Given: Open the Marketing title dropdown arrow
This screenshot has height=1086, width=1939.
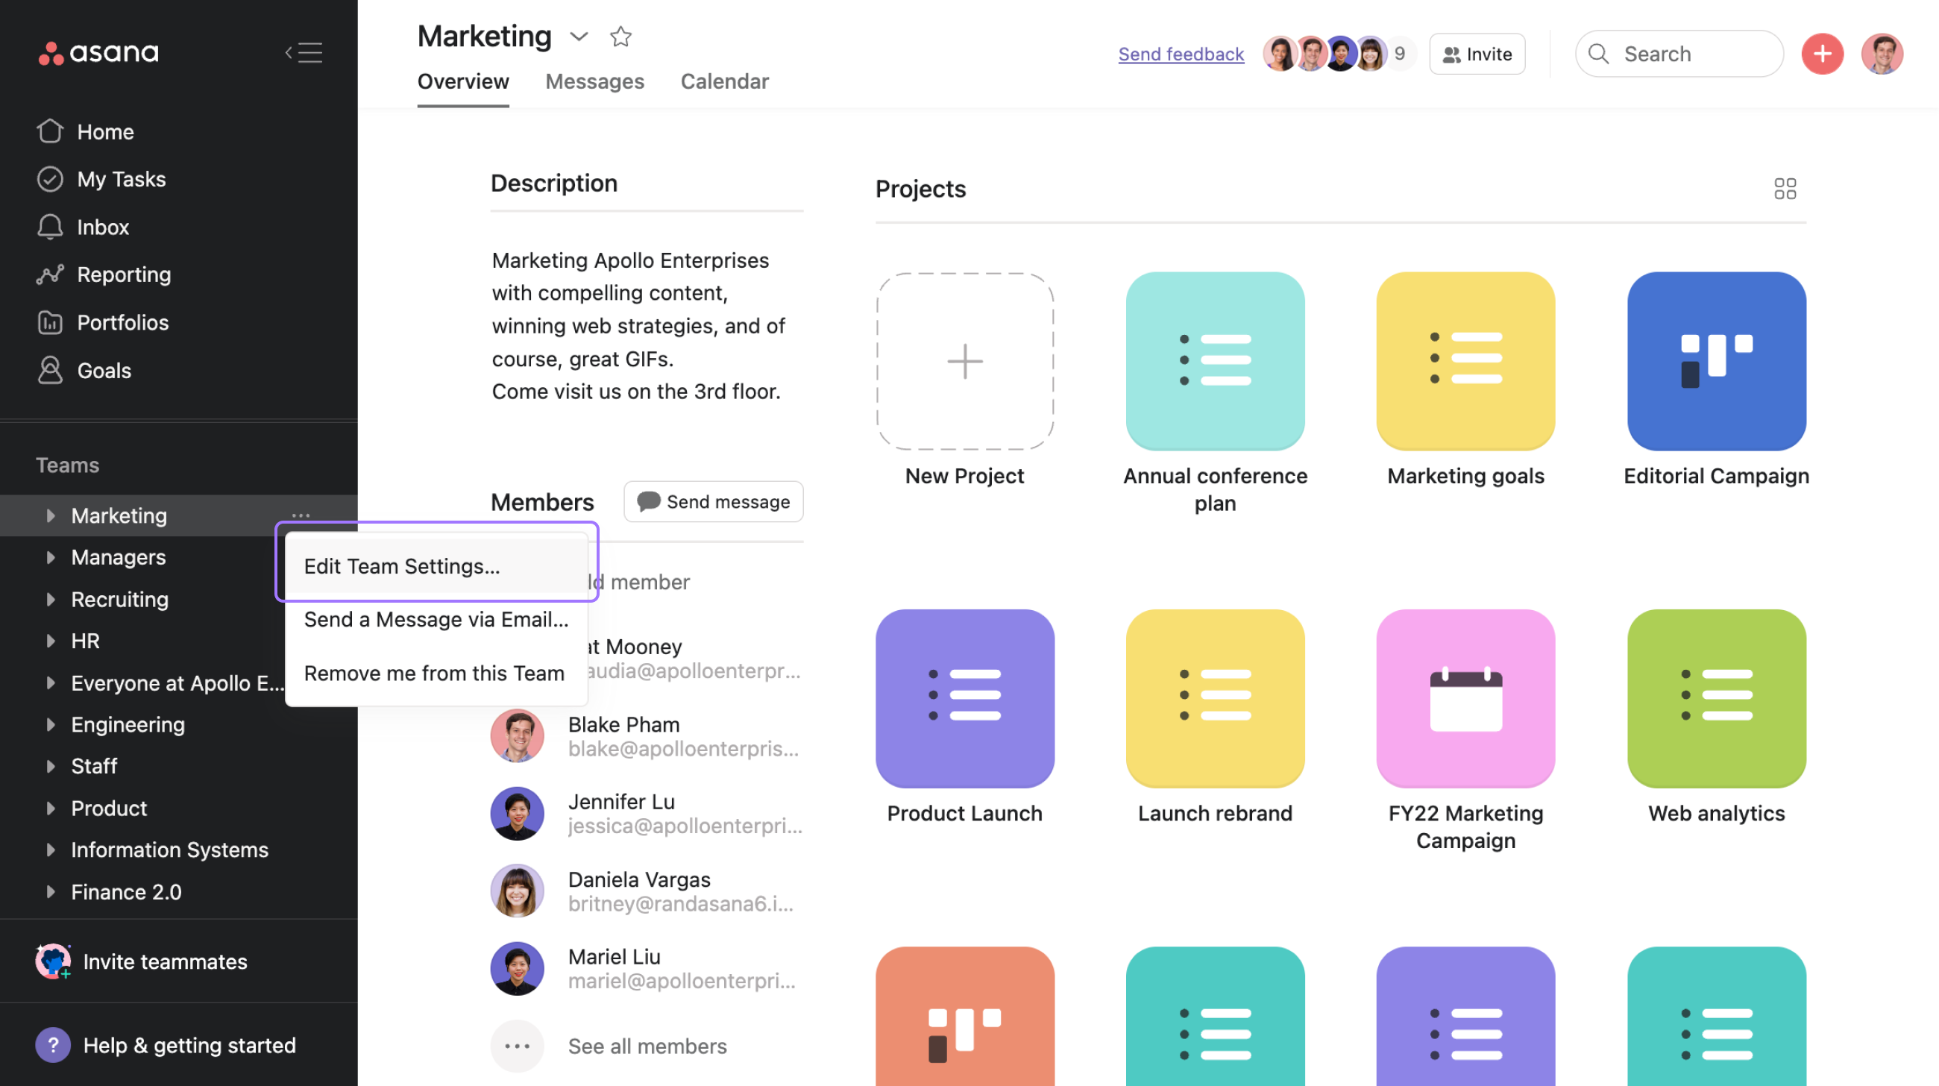Looking at the screenshot, I should pos(578,36).
